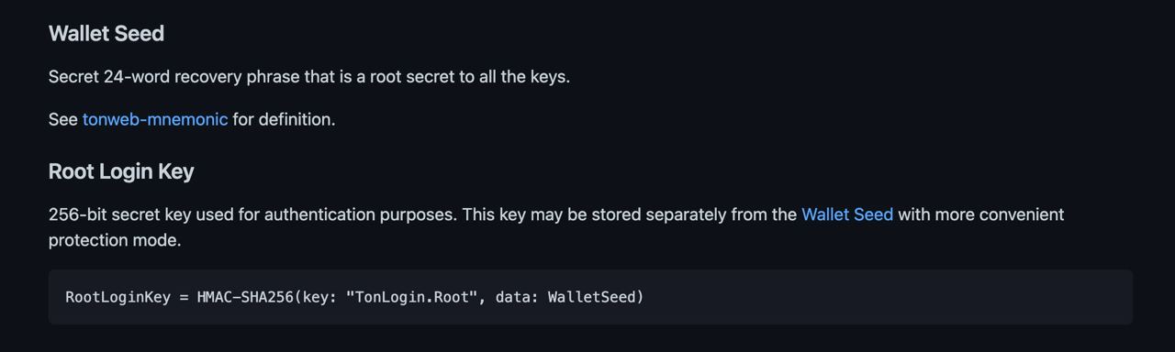This screenshot has height=352, width=1175.
Task: Click the "TonLogin.Root" string in code
Action: click(x=412, y=297)
